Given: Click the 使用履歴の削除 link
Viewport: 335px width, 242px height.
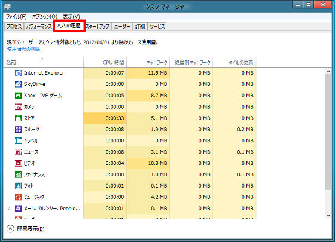Looking at the screenshot, I should [23, 49].
